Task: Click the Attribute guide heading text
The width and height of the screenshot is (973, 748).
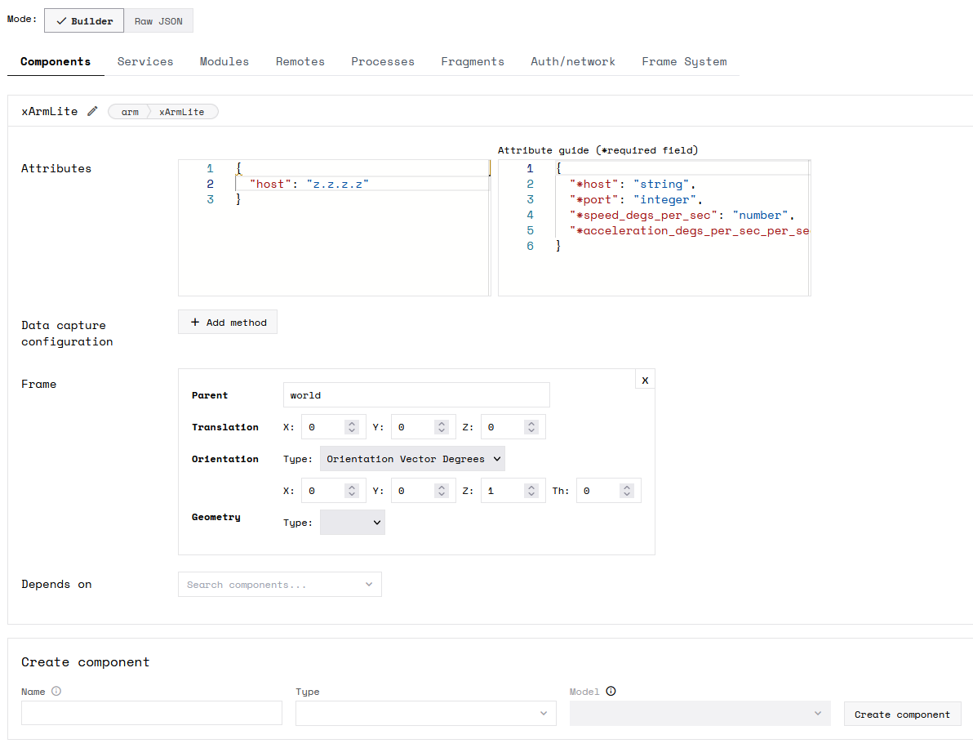Action: point(598,149)
